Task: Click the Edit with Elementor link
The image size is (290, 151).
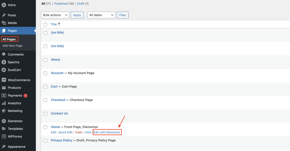Action: tap(107, 132)
